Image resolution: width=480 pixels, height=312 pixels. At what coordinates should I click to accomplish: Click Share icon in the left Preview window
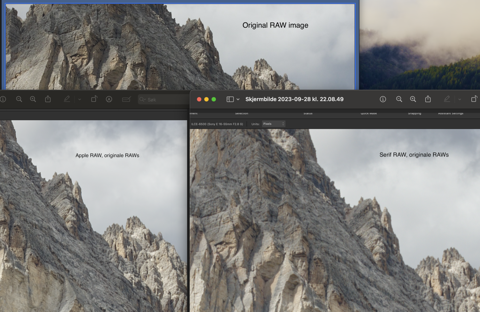pyautogui.click(x=48, y=99)
